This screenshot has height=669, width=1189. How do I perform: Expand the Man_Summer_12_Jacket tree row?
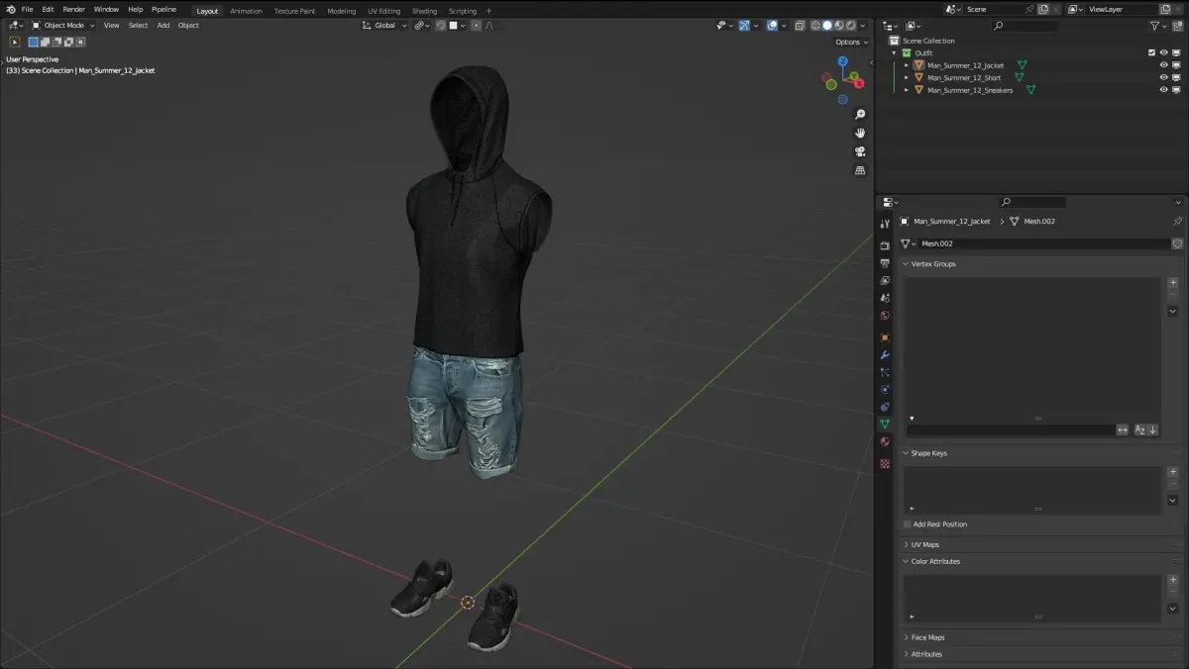[907, 65]
